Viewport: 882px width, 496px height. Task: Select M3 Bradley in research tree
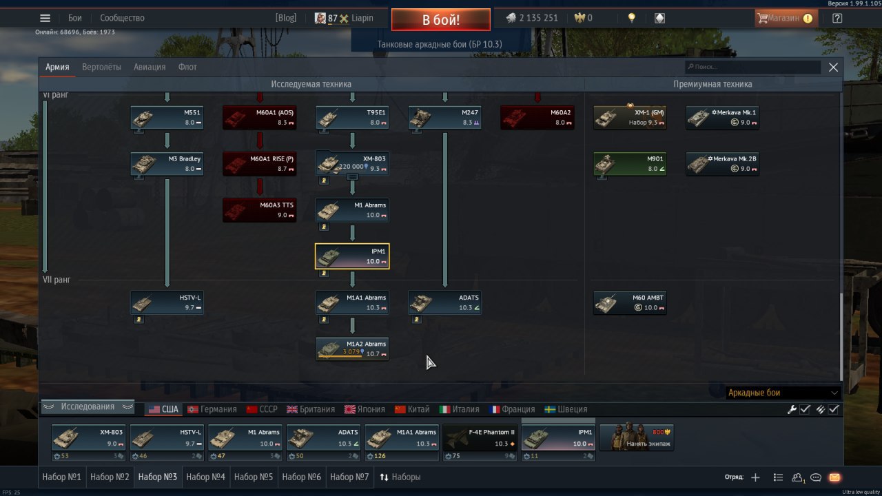pos(167,164)
